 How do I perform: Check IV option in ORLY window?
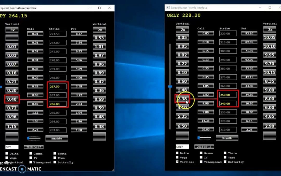[201, 157]
